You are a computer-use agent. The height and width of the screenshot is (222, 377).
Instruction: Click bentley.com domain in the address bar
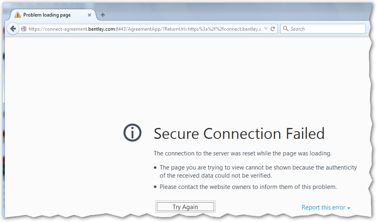pyautogui.click(x=102, y=29)
